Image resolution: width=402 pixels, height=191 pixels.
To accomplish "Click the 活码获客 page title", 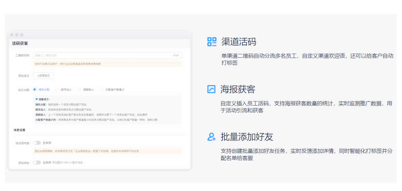I will point(20,44).
